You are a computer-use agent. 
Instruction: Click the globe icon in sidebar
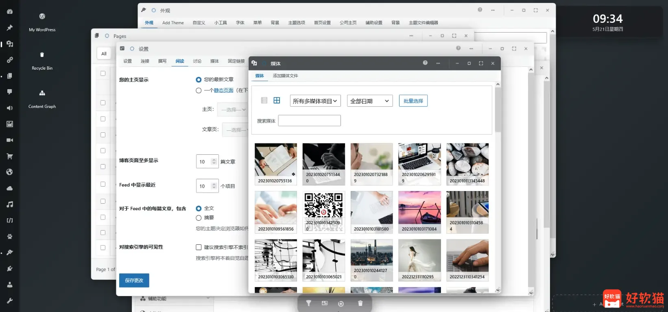(10, 172)
